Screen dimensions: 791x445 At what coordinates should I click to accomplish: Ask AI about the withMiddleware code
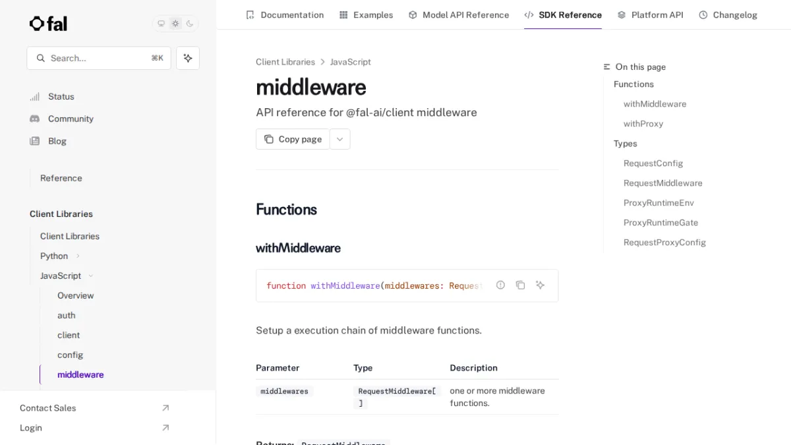(540, 285)
